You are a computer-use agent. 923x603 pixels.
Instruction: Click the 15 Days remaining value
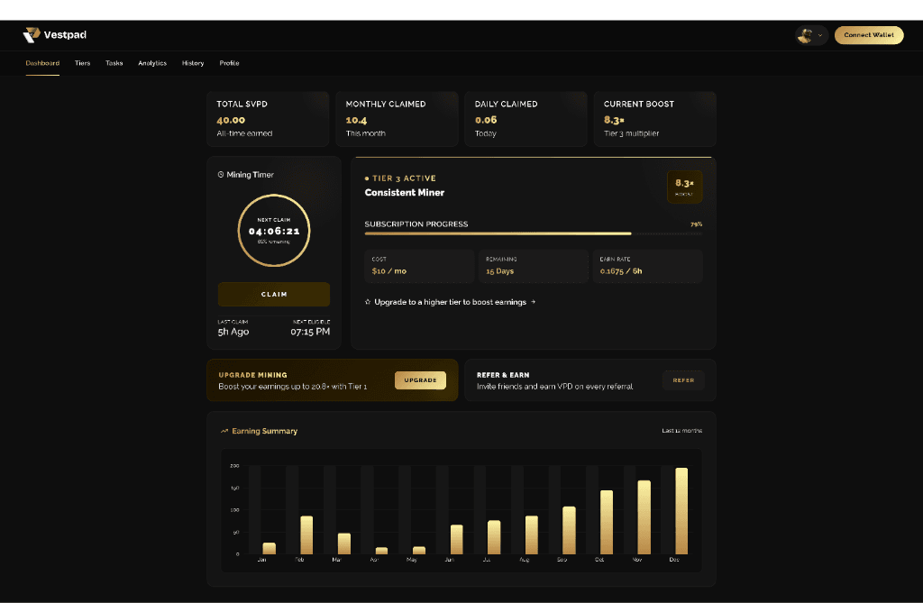pos(499,271)
